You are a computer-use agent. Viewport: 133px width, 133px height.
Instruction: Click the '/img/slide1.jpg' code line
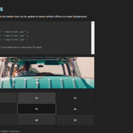click(x=14, y=32)
